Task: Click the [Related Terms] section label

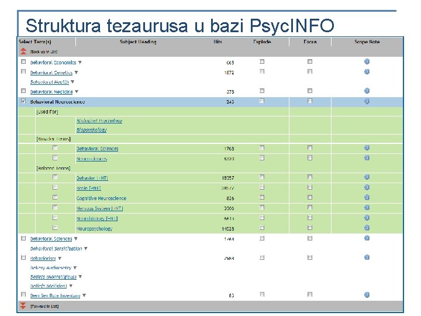Action: point(53,168)
